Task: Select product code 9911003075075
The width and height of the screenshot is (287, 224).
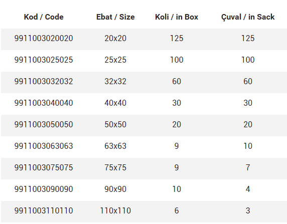Action: pos(44,168)
